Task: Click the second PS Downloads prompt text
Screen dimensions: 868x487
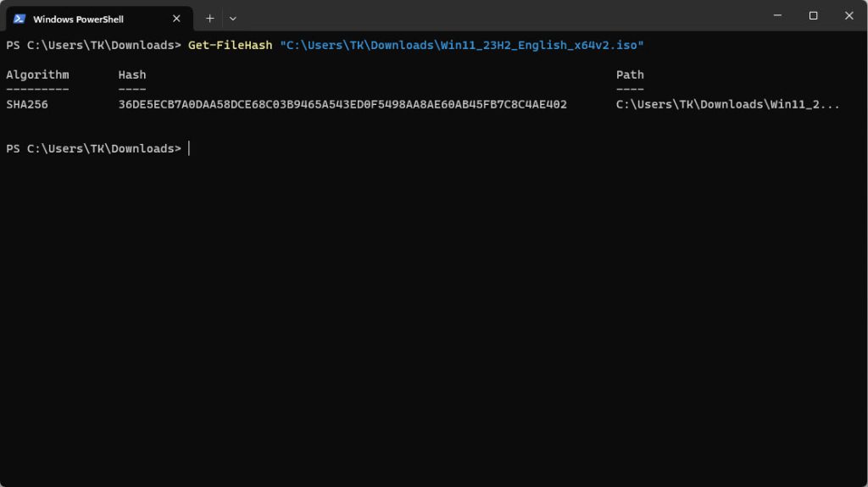Action: tap(93, 148)
